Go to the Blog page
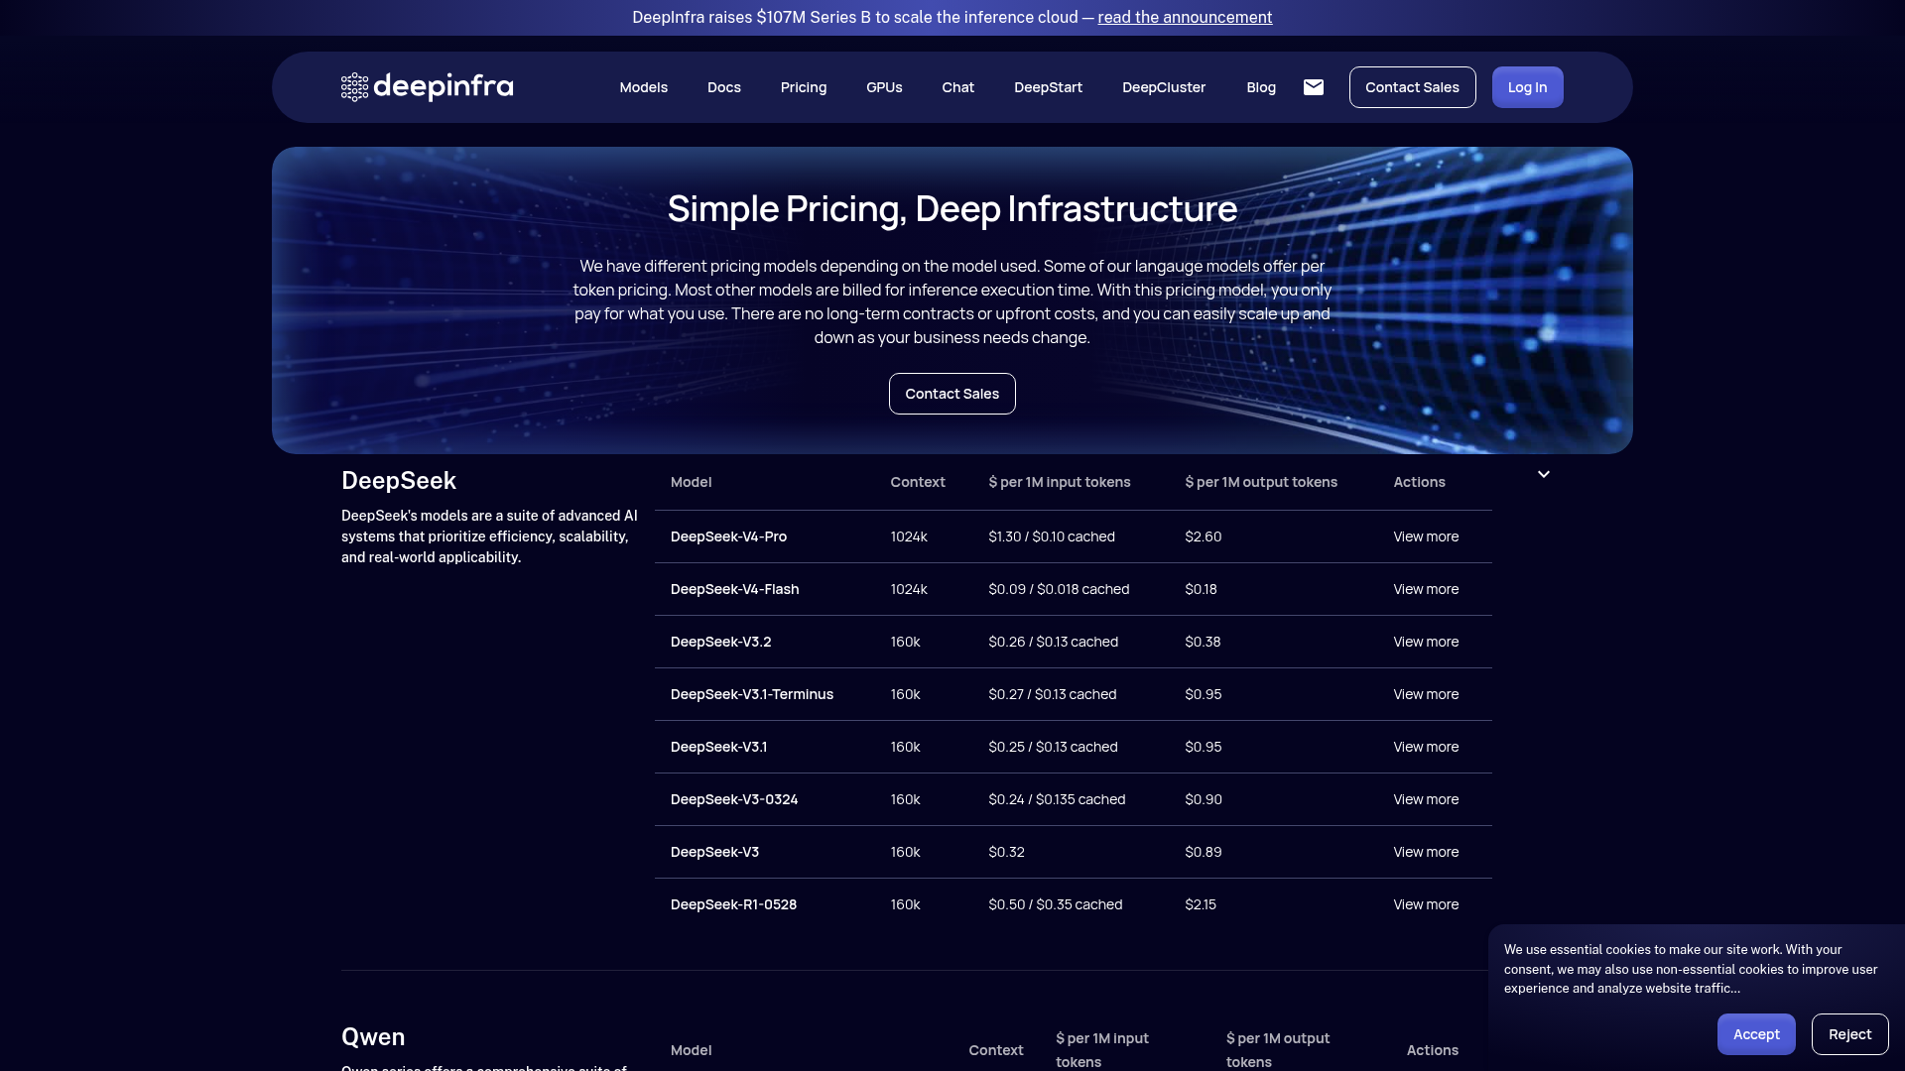Screen dimensions: 1905x1071 click(1261, 87)
